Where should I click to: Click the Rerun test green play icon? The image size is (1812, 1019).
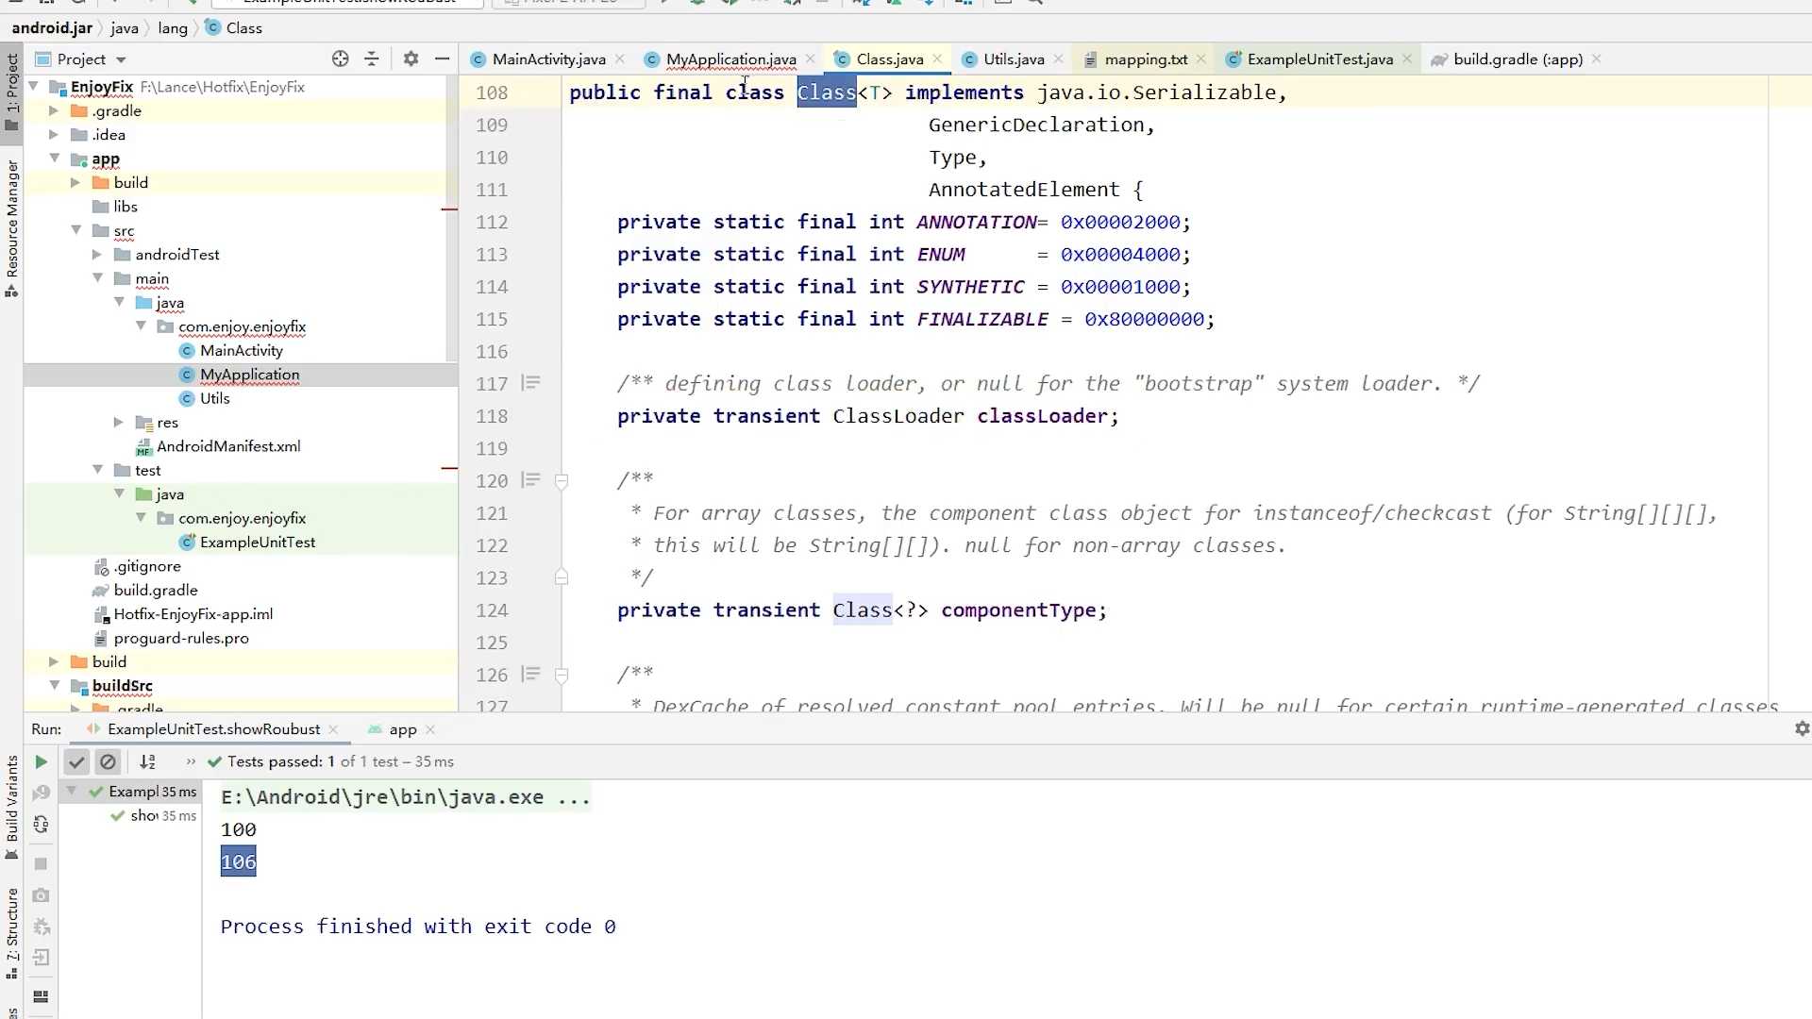point(41,761)
